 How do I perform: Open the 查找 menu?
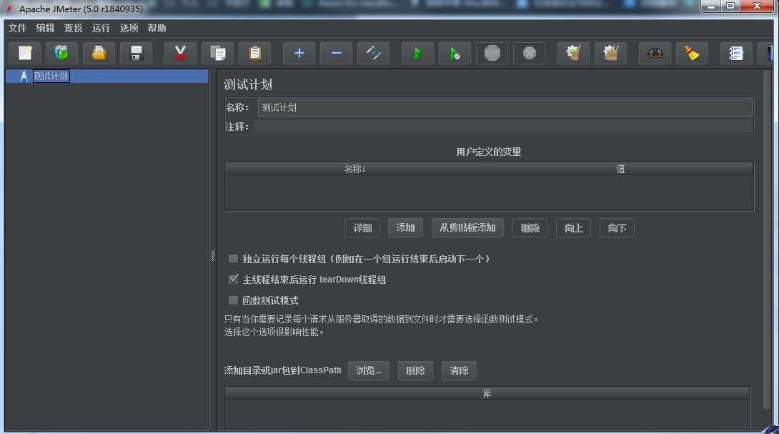point(73,29)
